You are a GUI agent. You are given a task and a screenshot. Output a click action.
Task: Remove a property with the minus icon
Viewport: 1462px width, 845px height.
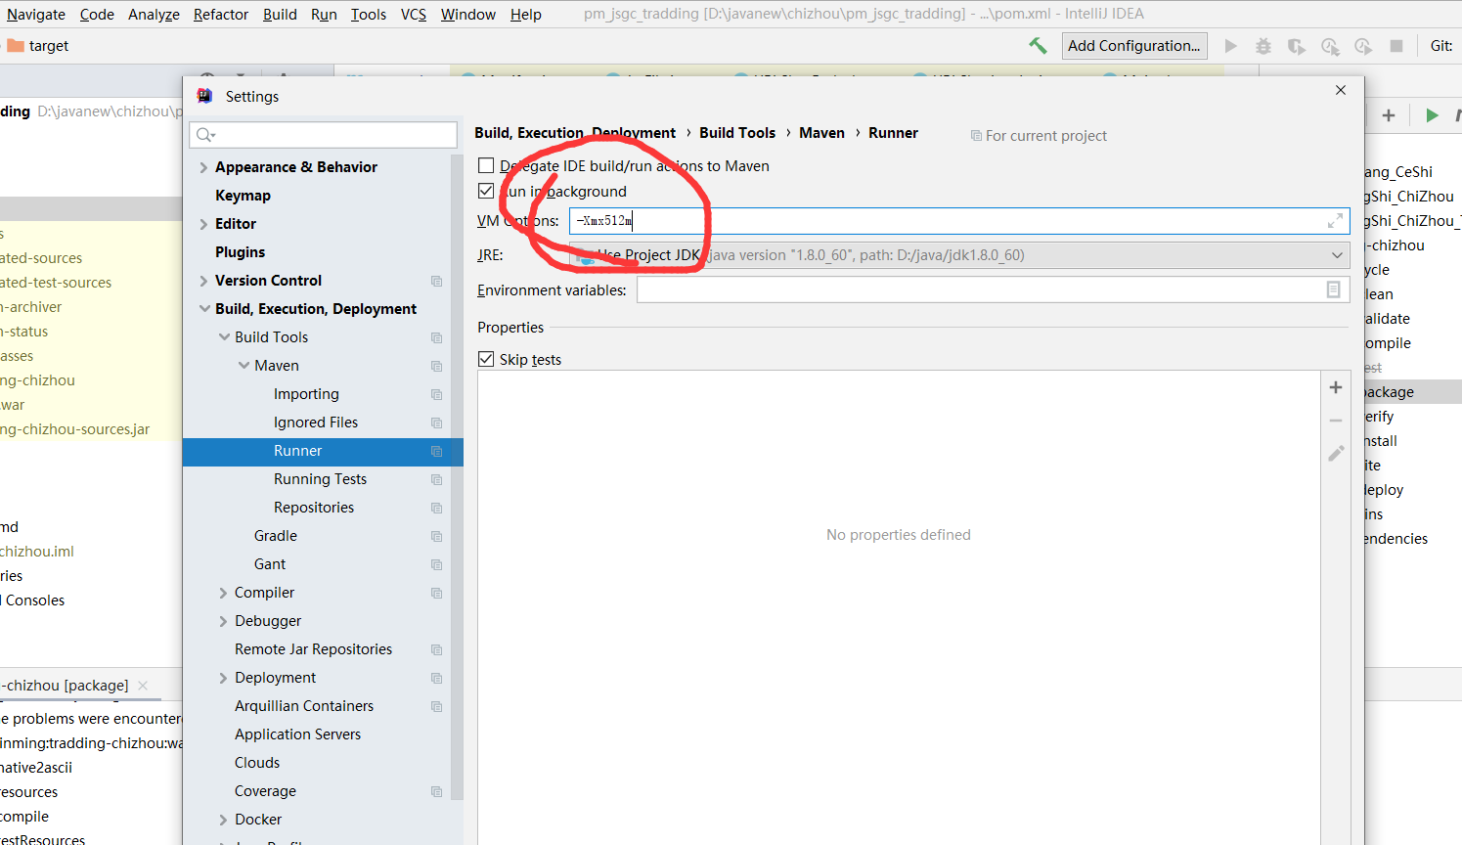(x=1335, y=420)
